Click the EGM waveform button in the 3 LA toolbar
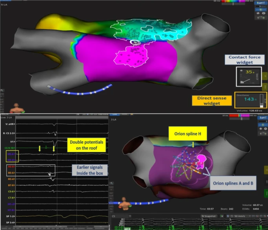This screenshot has height=230, width=268. [x=263, y=125]
